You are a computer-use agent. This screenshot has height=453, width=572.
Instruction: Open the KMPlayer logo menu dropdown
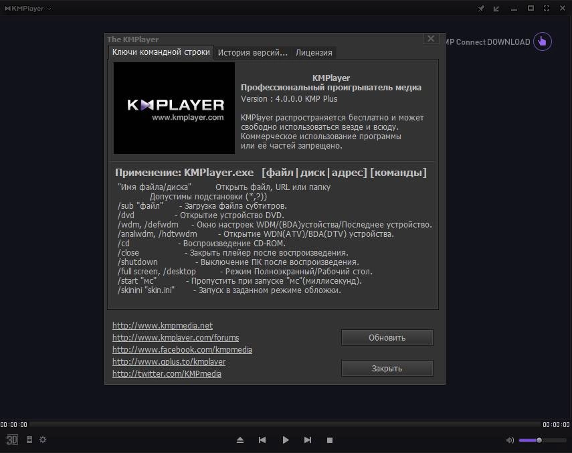pos(27,8)
